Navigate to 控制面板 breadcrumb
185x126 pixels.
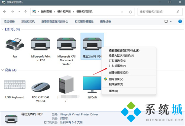pos(46,11)
